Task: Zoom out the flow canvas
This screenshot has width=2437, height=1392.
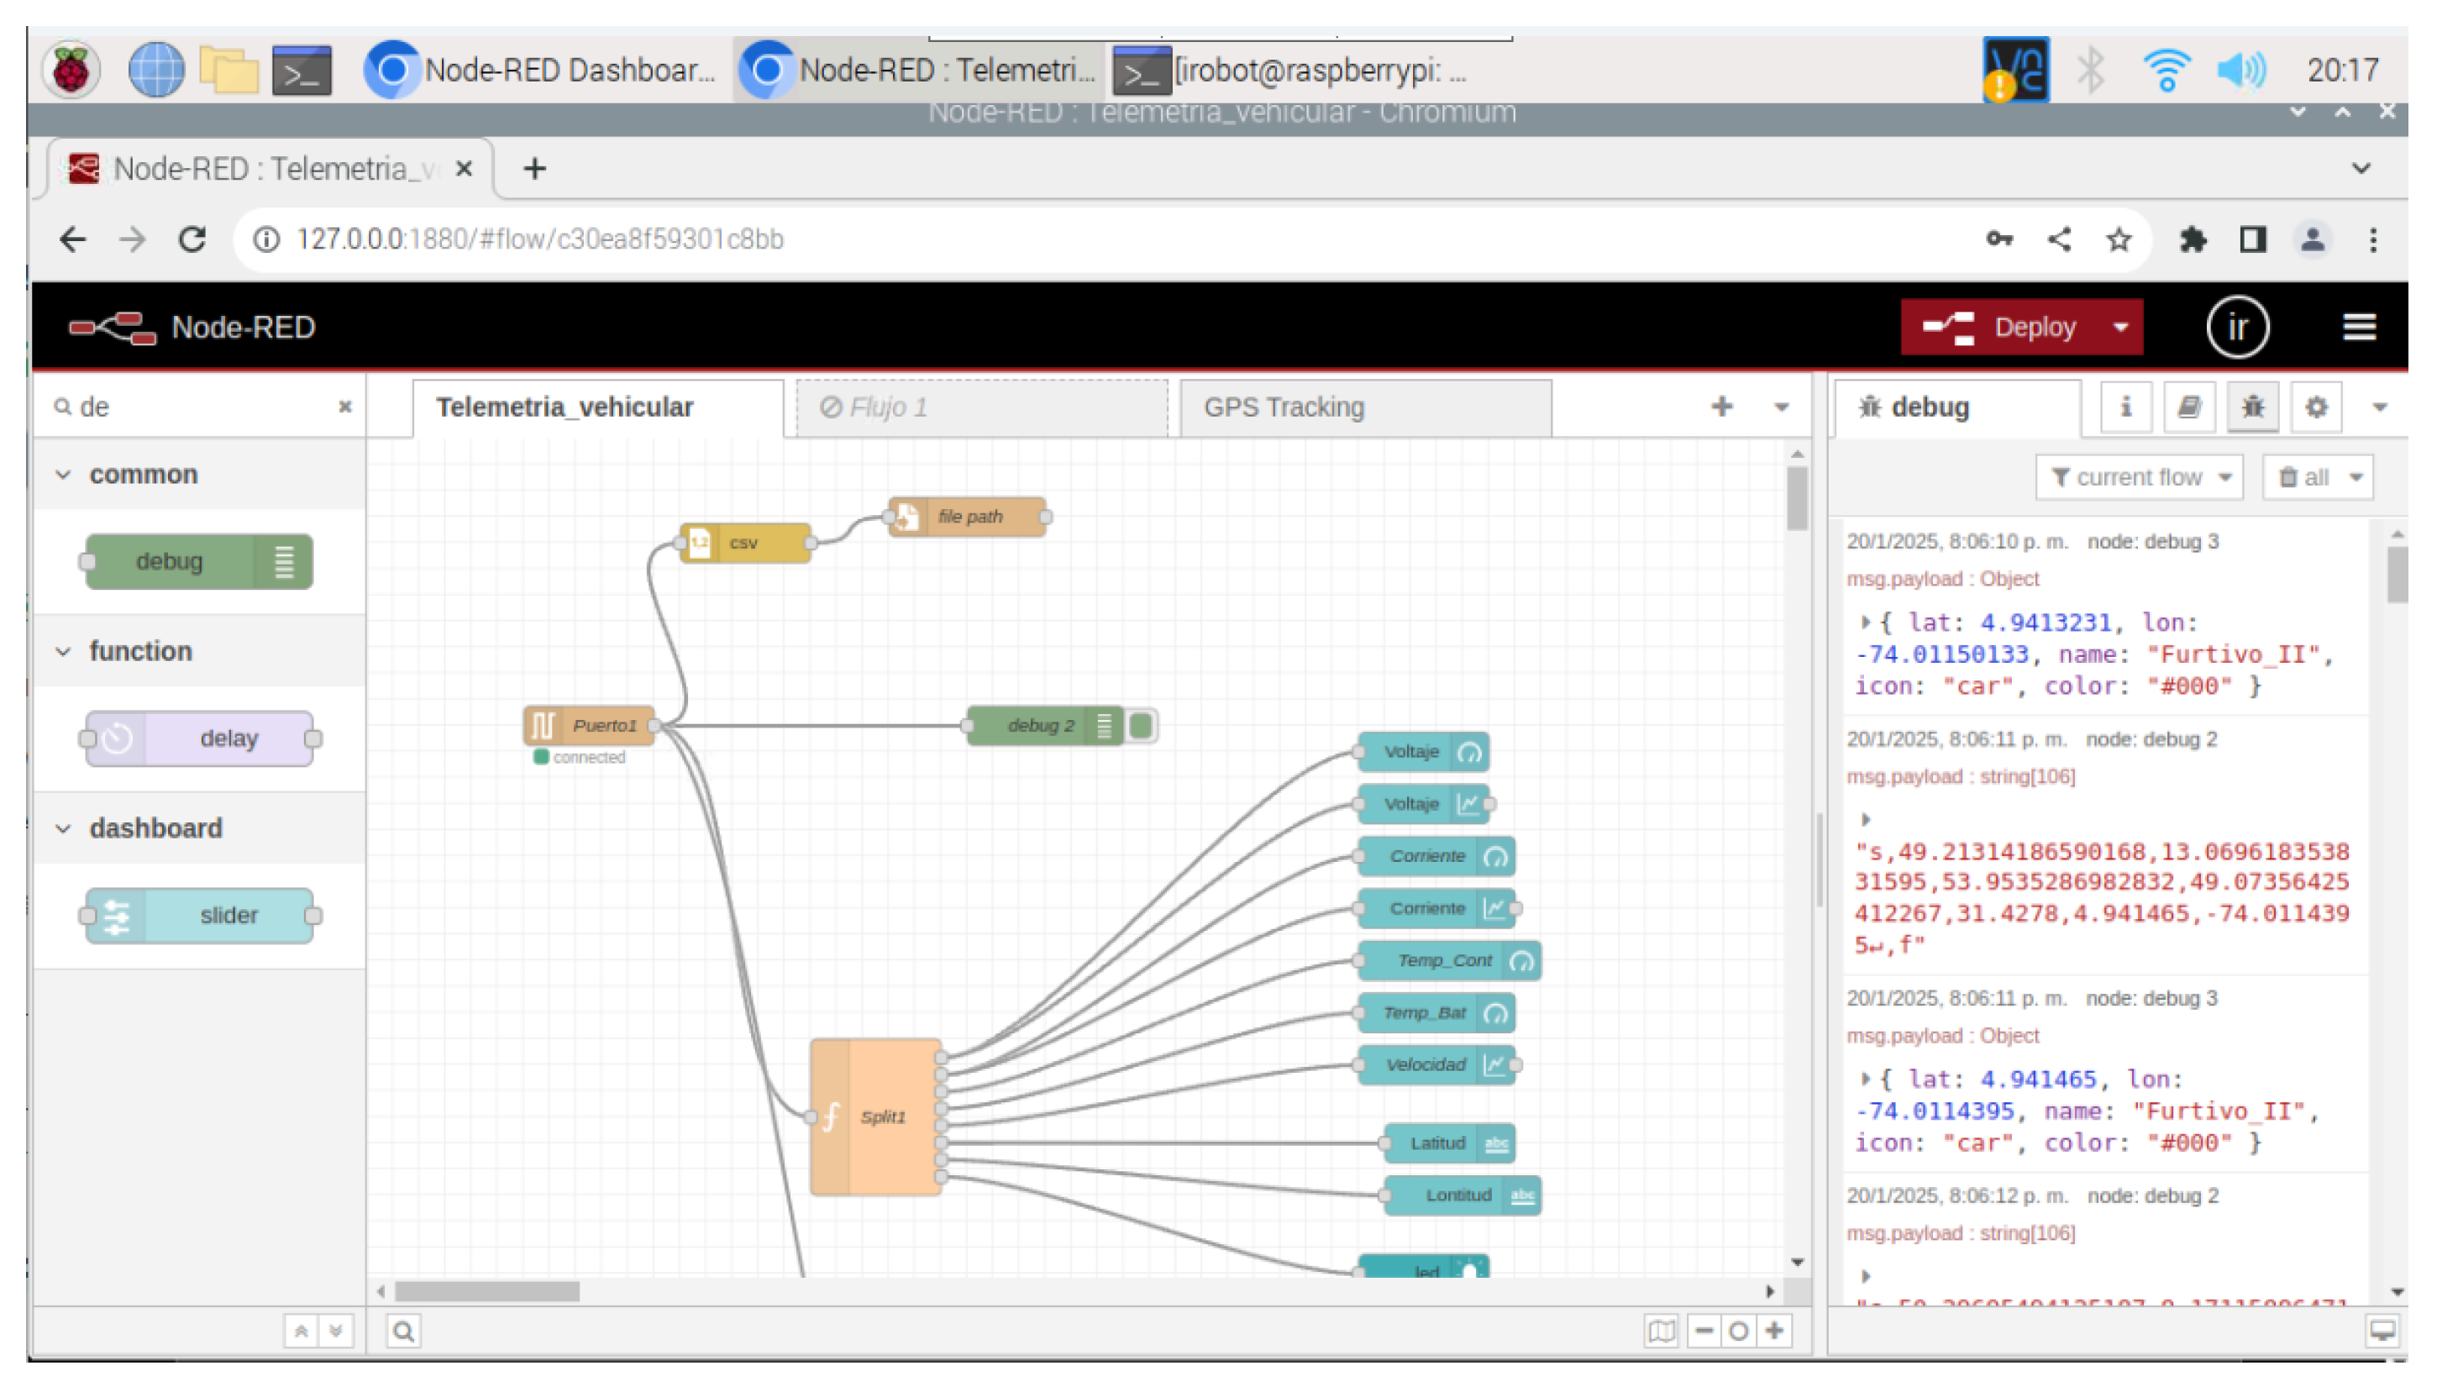Action: pyautogui.click(x=1704, y=1331)
